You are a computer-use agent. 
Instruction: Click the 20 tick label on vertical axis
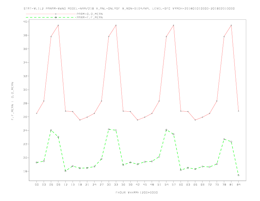point(26,158)
